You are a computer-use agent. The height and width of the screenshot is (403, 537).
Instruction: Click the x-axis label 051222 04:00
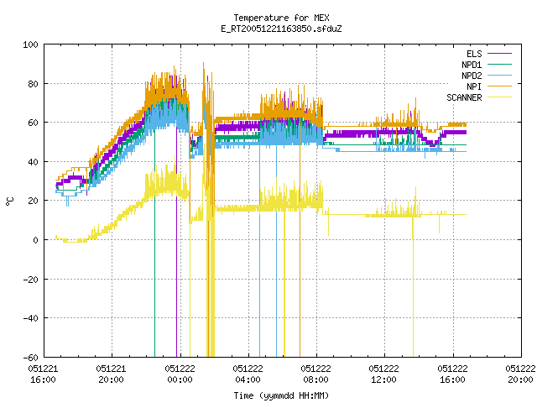point(248,374)
